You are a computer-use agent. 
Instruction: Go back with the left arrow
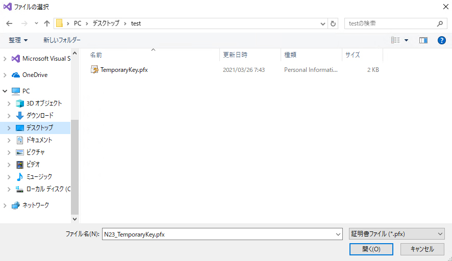[9, 23]
